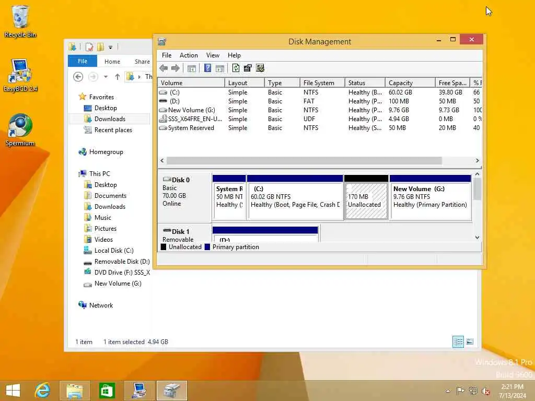Viewport: 535px width, 401px height.
Task: Click right arrow of volume list scrollbar
Action: pyautogui.click(x=477, y=160)
